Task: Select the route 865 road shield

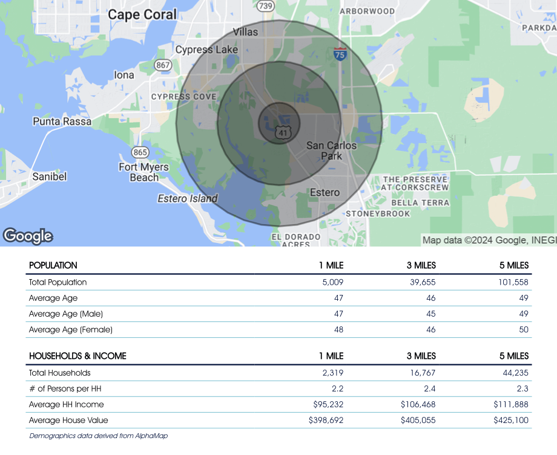Action: (x=140, y=152)
